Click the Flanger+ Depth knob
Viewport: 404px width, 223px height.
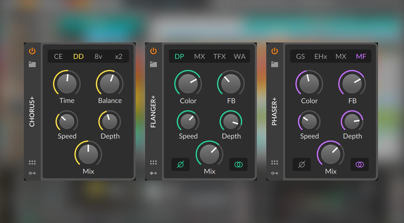coord(231,121)
